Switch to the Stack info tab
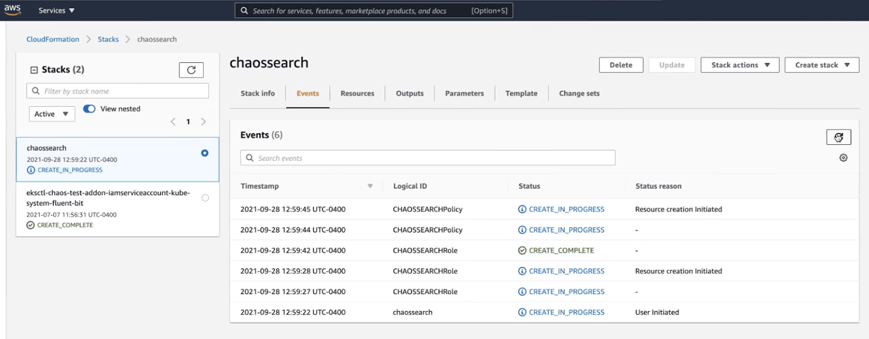Viewport: 869px width, 339px height. (x=257, y=93)
